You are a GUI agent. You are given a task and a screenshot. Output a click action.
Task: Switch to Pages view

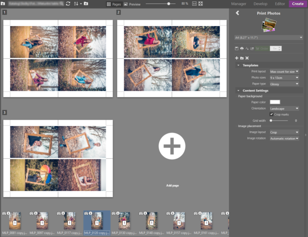pyautogui.click(x=114, y=4)
